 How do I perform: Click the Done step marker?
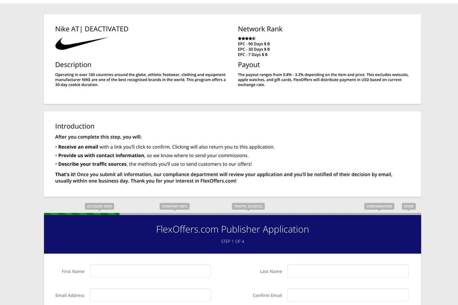[409, 206]
